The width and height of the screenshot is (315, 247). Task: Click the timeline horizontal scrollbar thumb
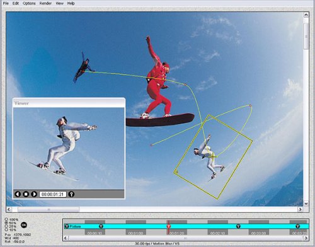point(185,238)
